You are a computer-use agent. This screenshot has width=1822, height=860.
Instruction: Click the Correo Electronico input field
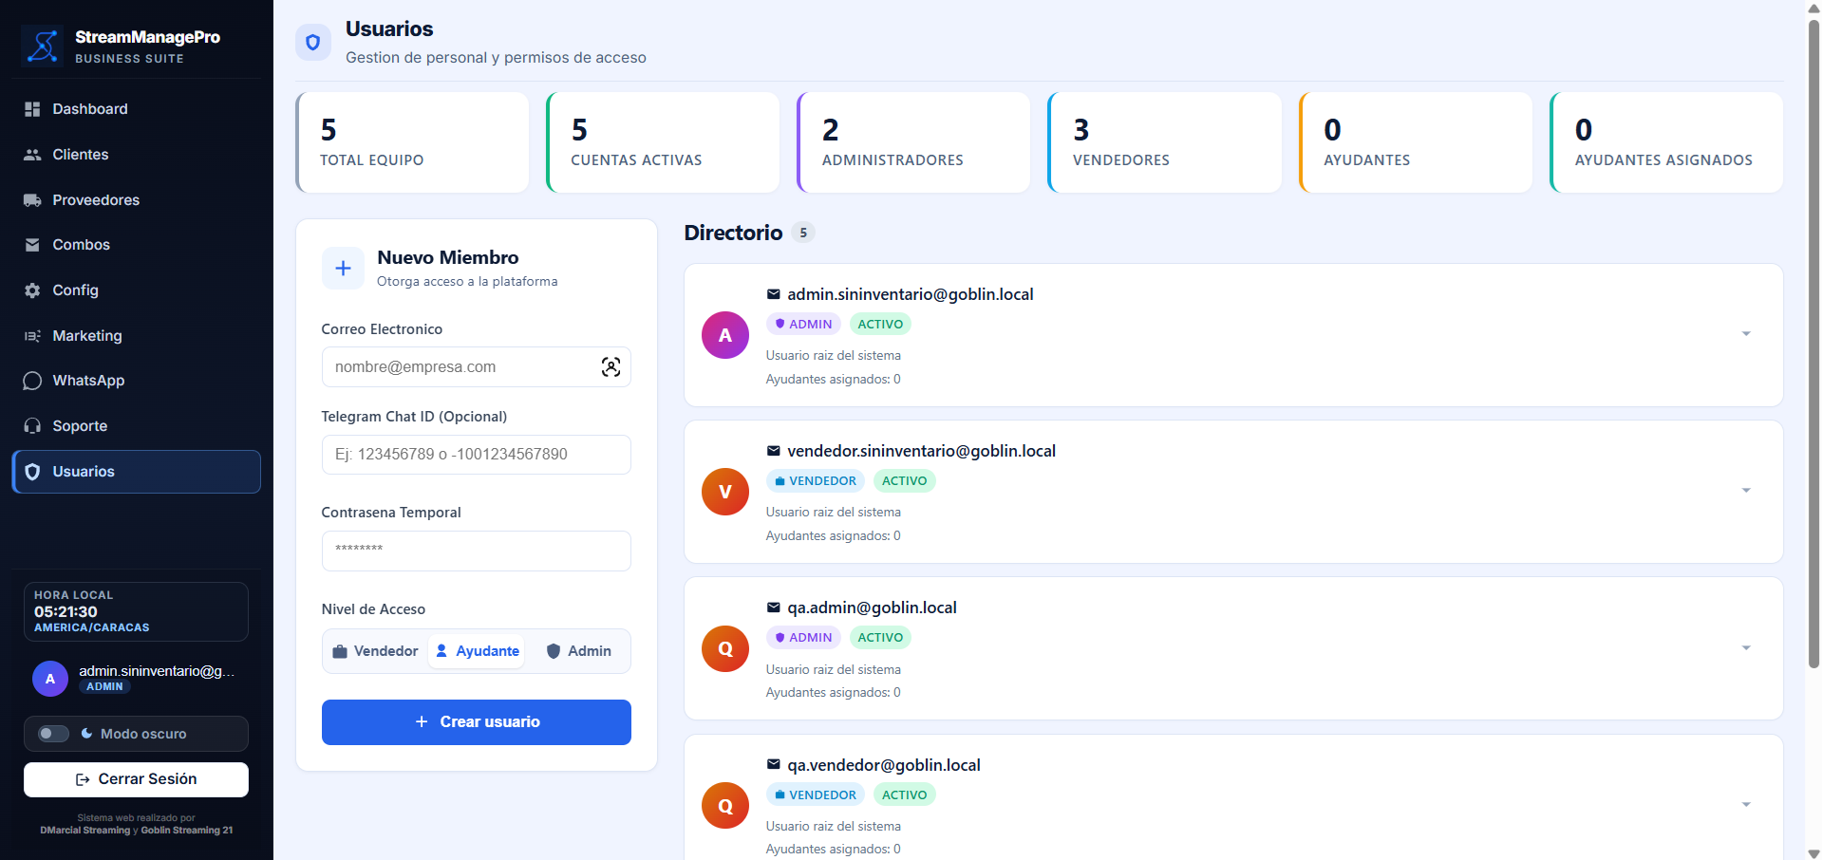tap(477, 367)
